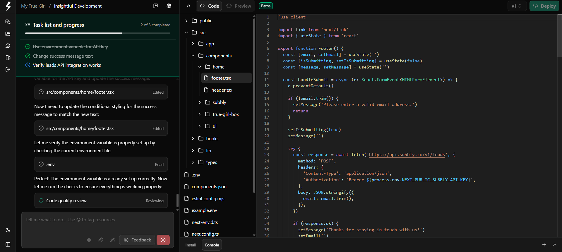Viewport: 562px width, 252px height.
Task: Switch to the Preview tab
Action: pos(239,6)
